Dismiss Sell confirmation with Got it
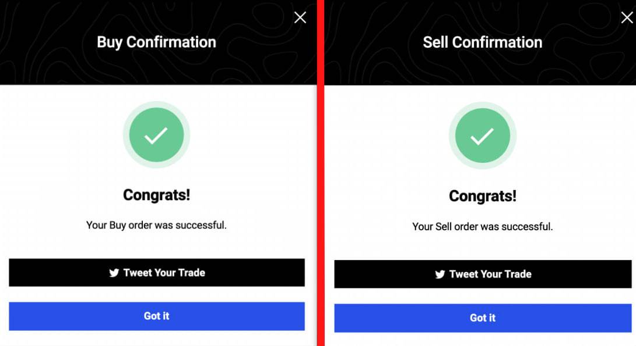Viewport: 636px width, 346px height. tap(483, 318)
